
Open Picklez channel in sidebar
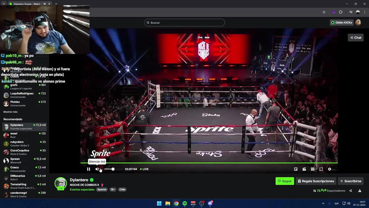pyautogui.click(x=25, y=103)
